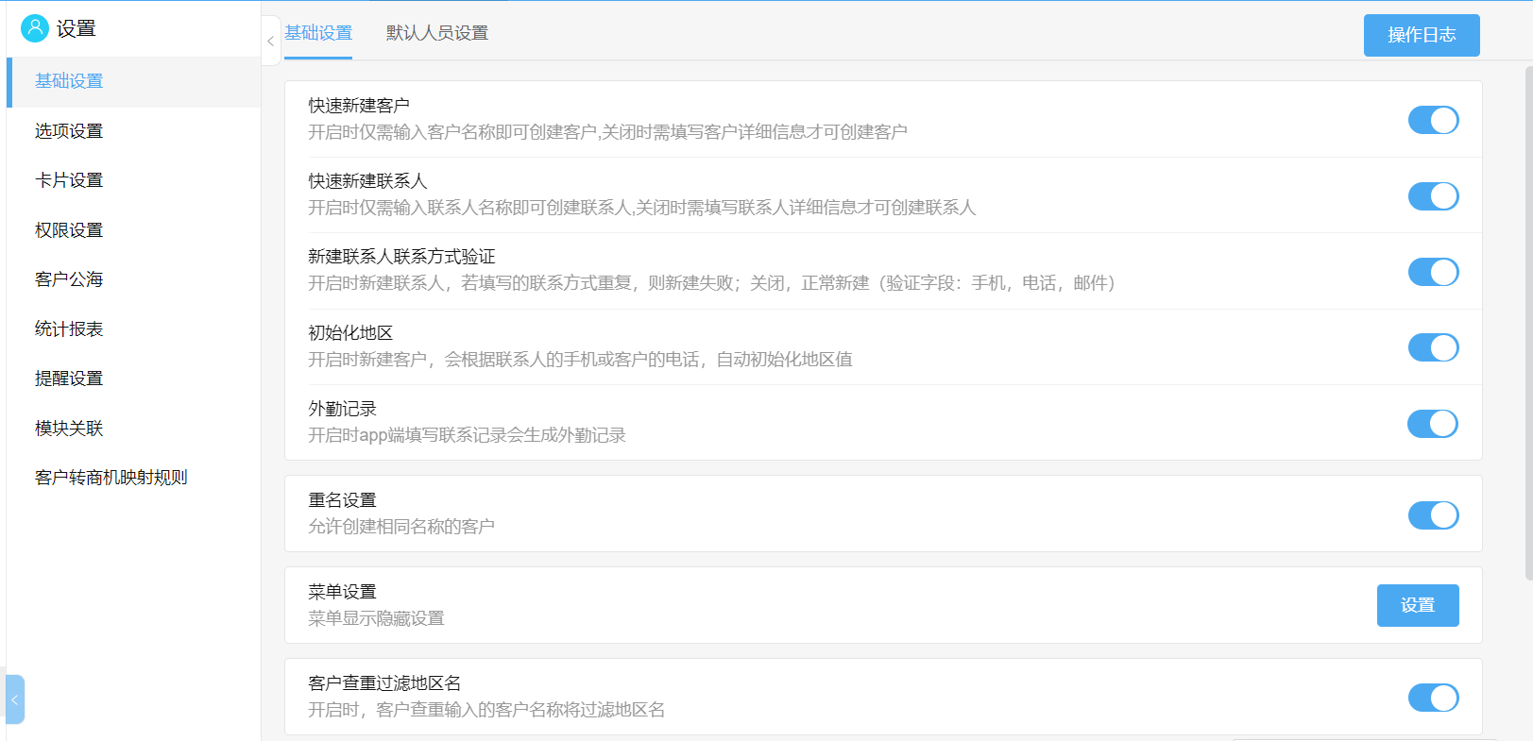The width and height of the screenshot is (1533, 741).
Task: Click the 操作日志 button
Action: click(1421, 35)
